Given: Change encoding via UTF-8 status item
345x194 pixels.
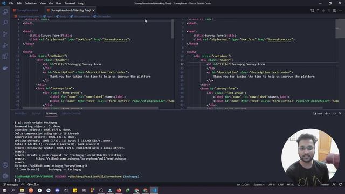Looking at the screenshot, I should (x=271, y=184).
